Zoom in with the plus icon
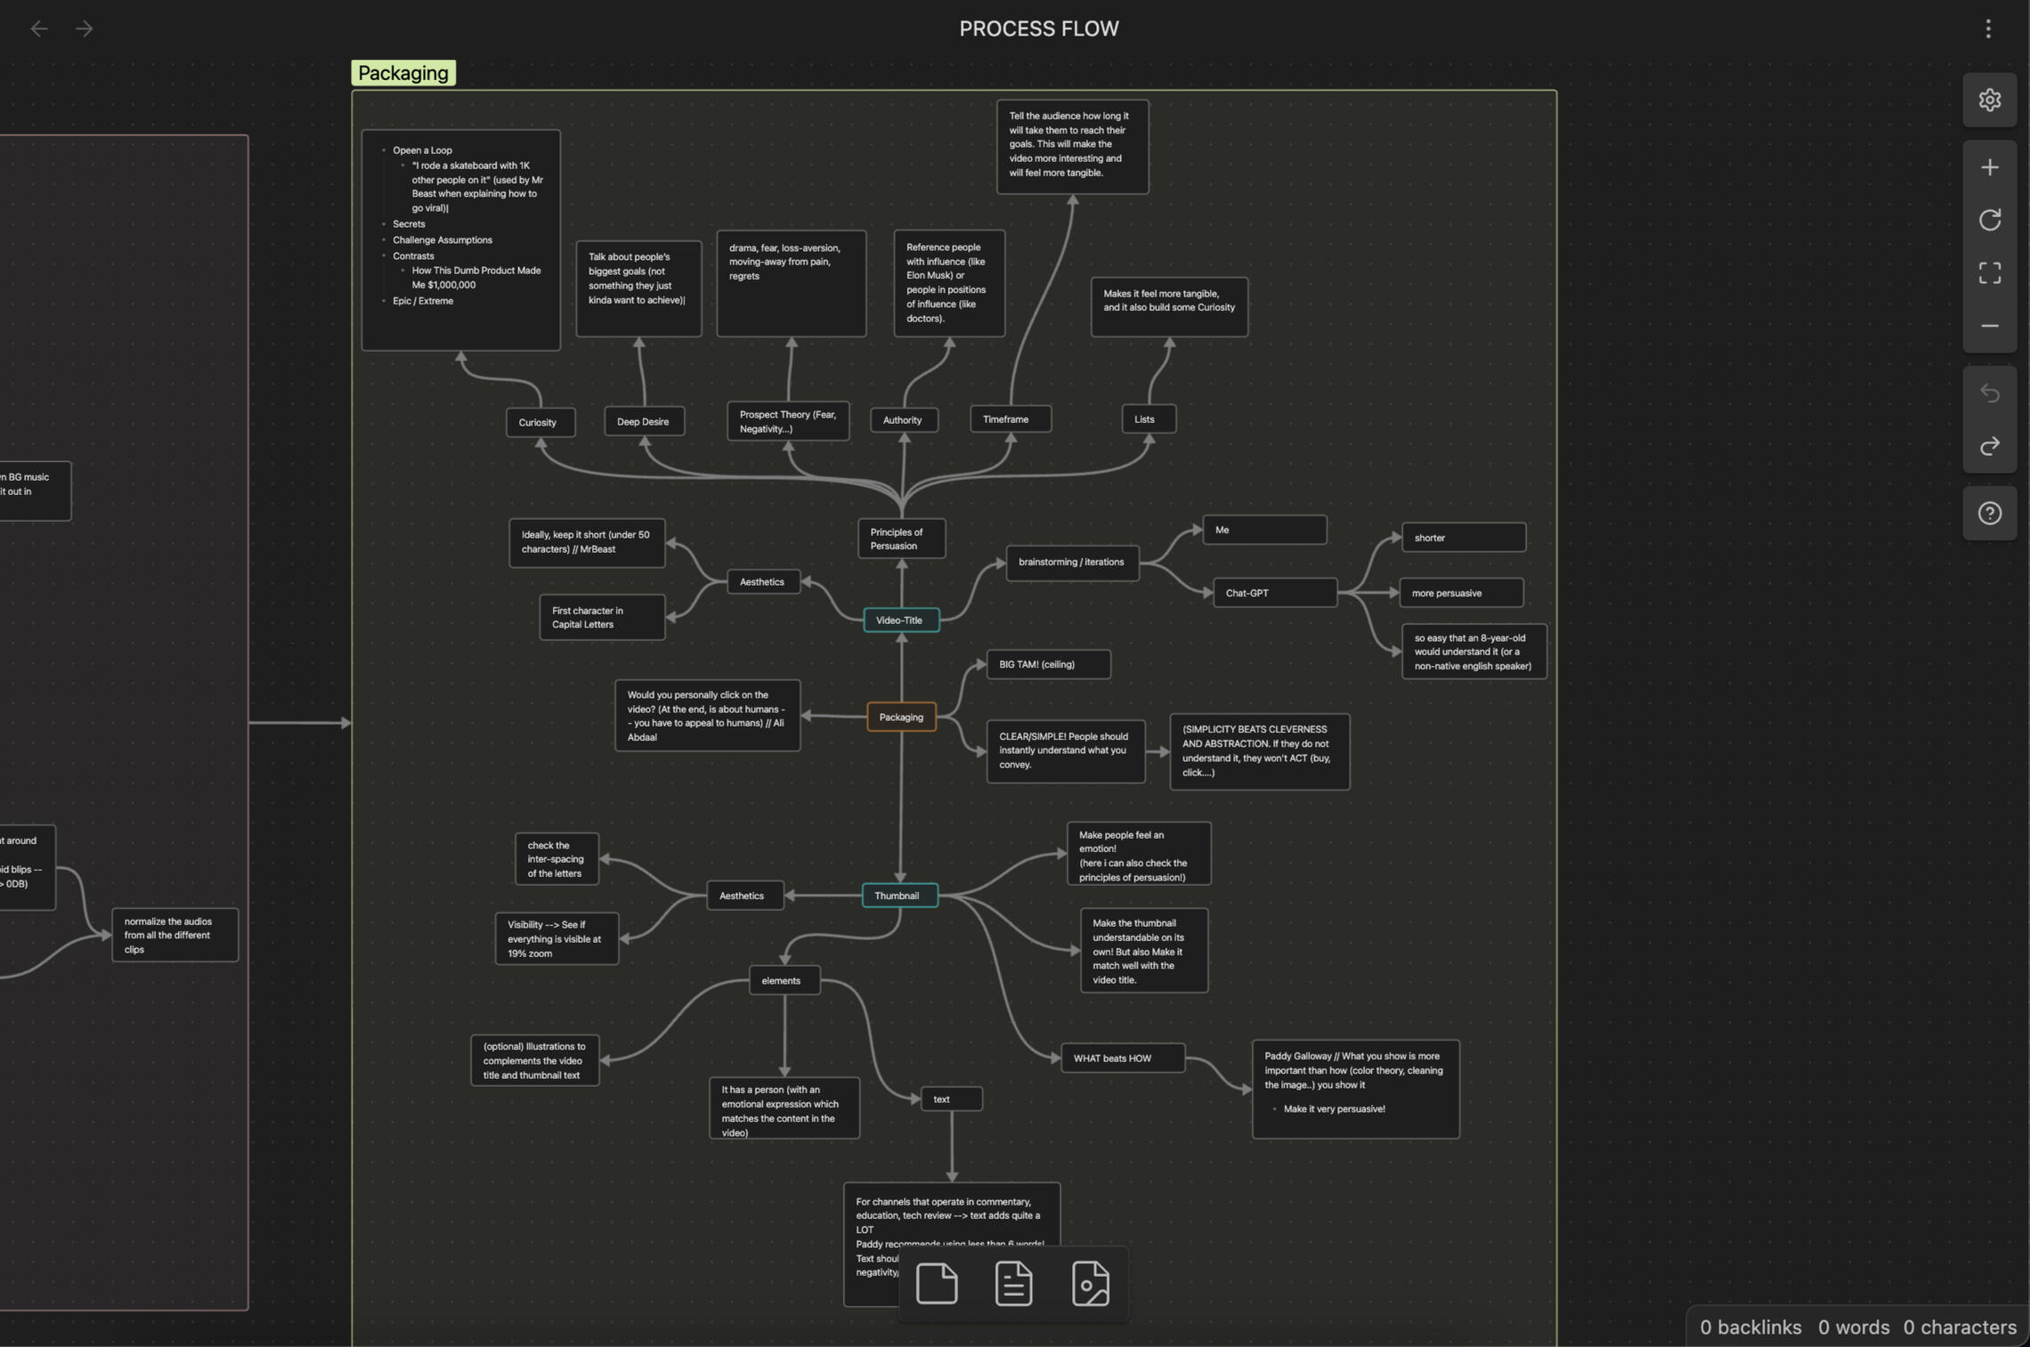2030x1347 pixels. point(1989,167)
